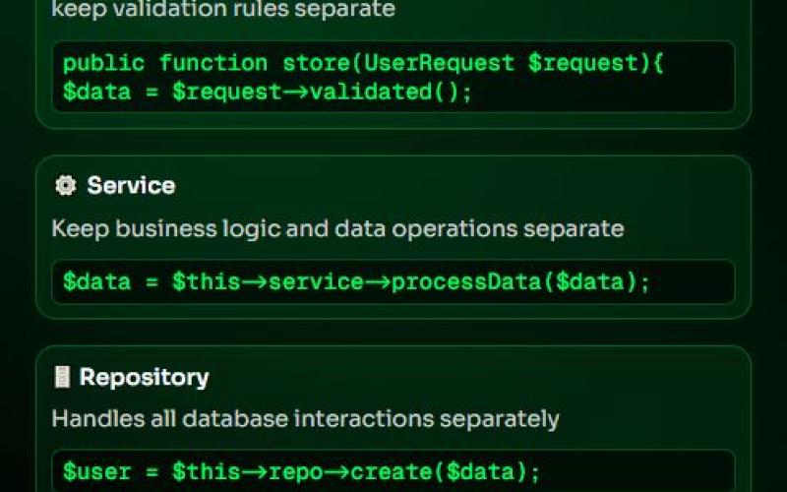Select the Repository card heading

point(144,377)
